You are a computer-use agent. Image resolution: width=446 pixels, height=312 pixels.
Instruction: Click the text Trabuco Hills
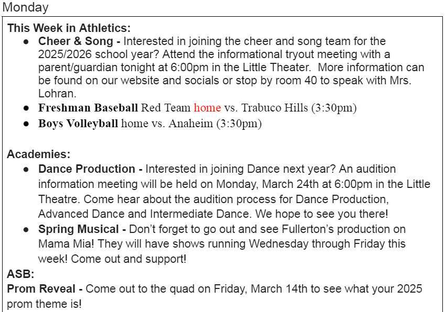pos(275,108)
